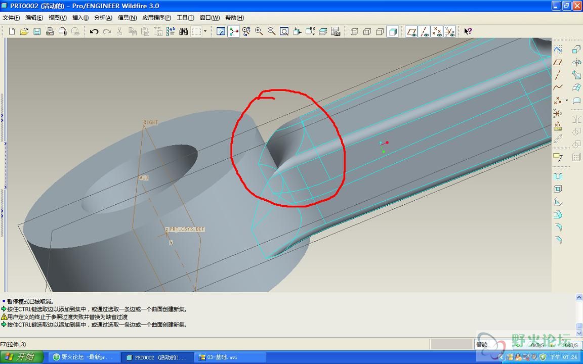Click the Regenerate model icon
Image resolution: width=583 pixels, height=364 pixels.
click(170, 31)
